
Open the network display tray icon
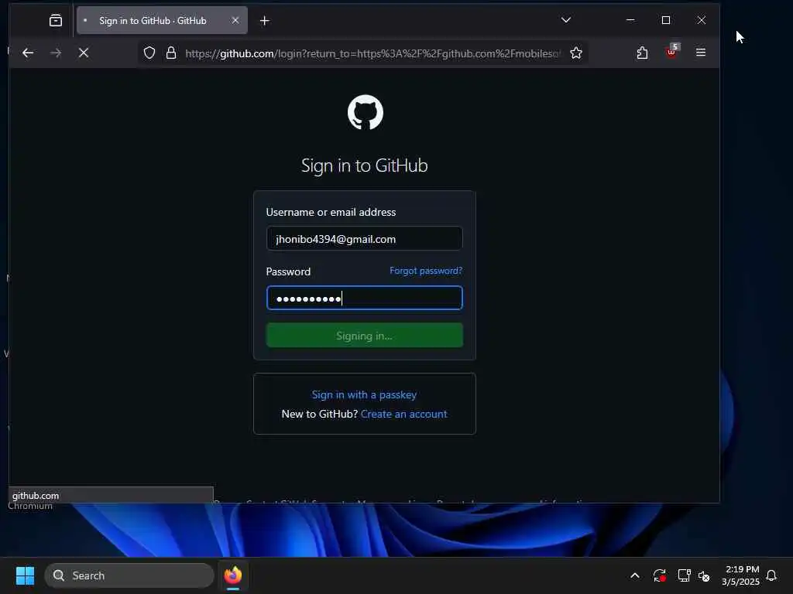point(684,575)
